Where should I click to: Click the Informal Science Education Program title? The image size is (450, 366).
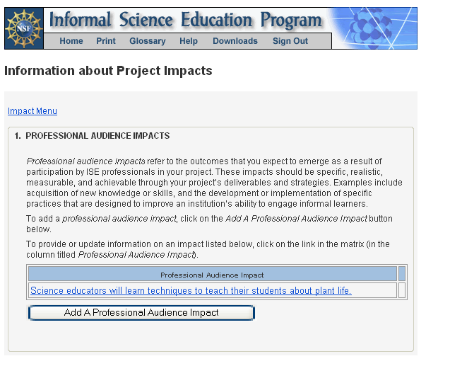pos(185,20)
